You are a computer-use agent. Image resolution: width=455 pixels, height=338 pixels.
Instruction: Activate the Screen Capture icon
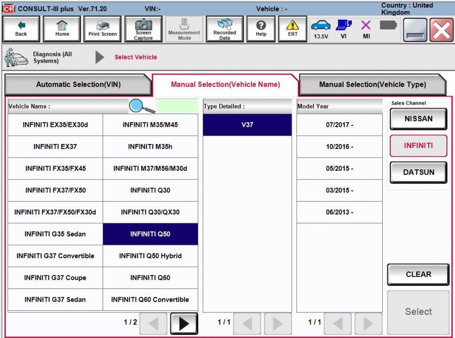click(x=143, y=28)
